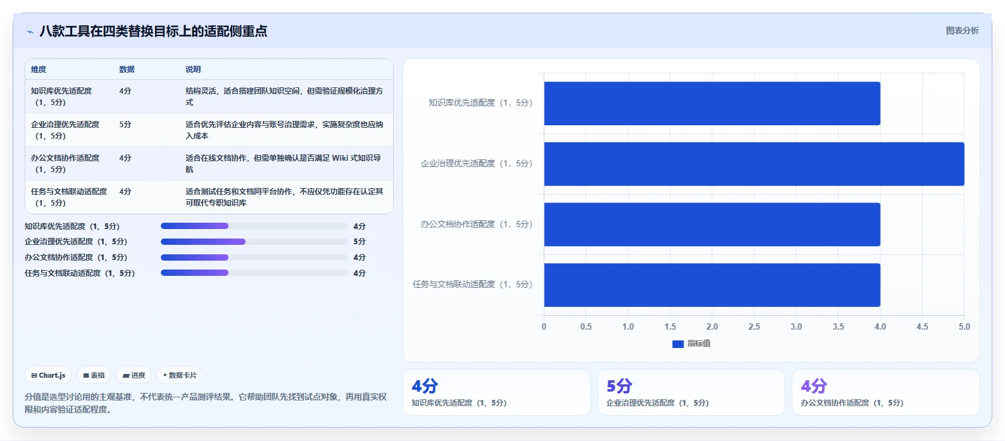Click the 5分 value in the 企业治理 table row
1005x441 pixels.
125,125
